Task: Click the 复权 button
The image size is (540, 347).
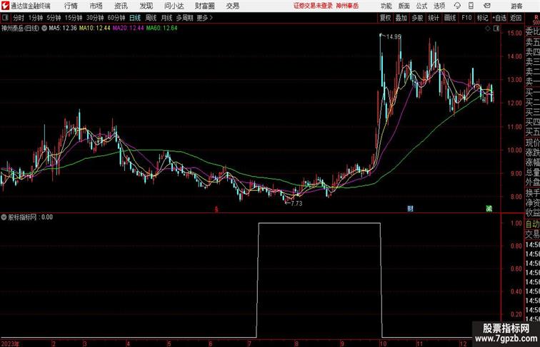Action: [386, 18]
